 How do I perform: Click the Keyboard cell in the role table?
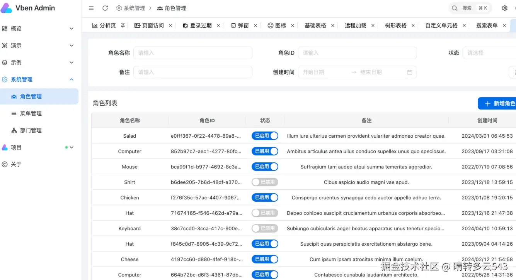click(129, 228)
